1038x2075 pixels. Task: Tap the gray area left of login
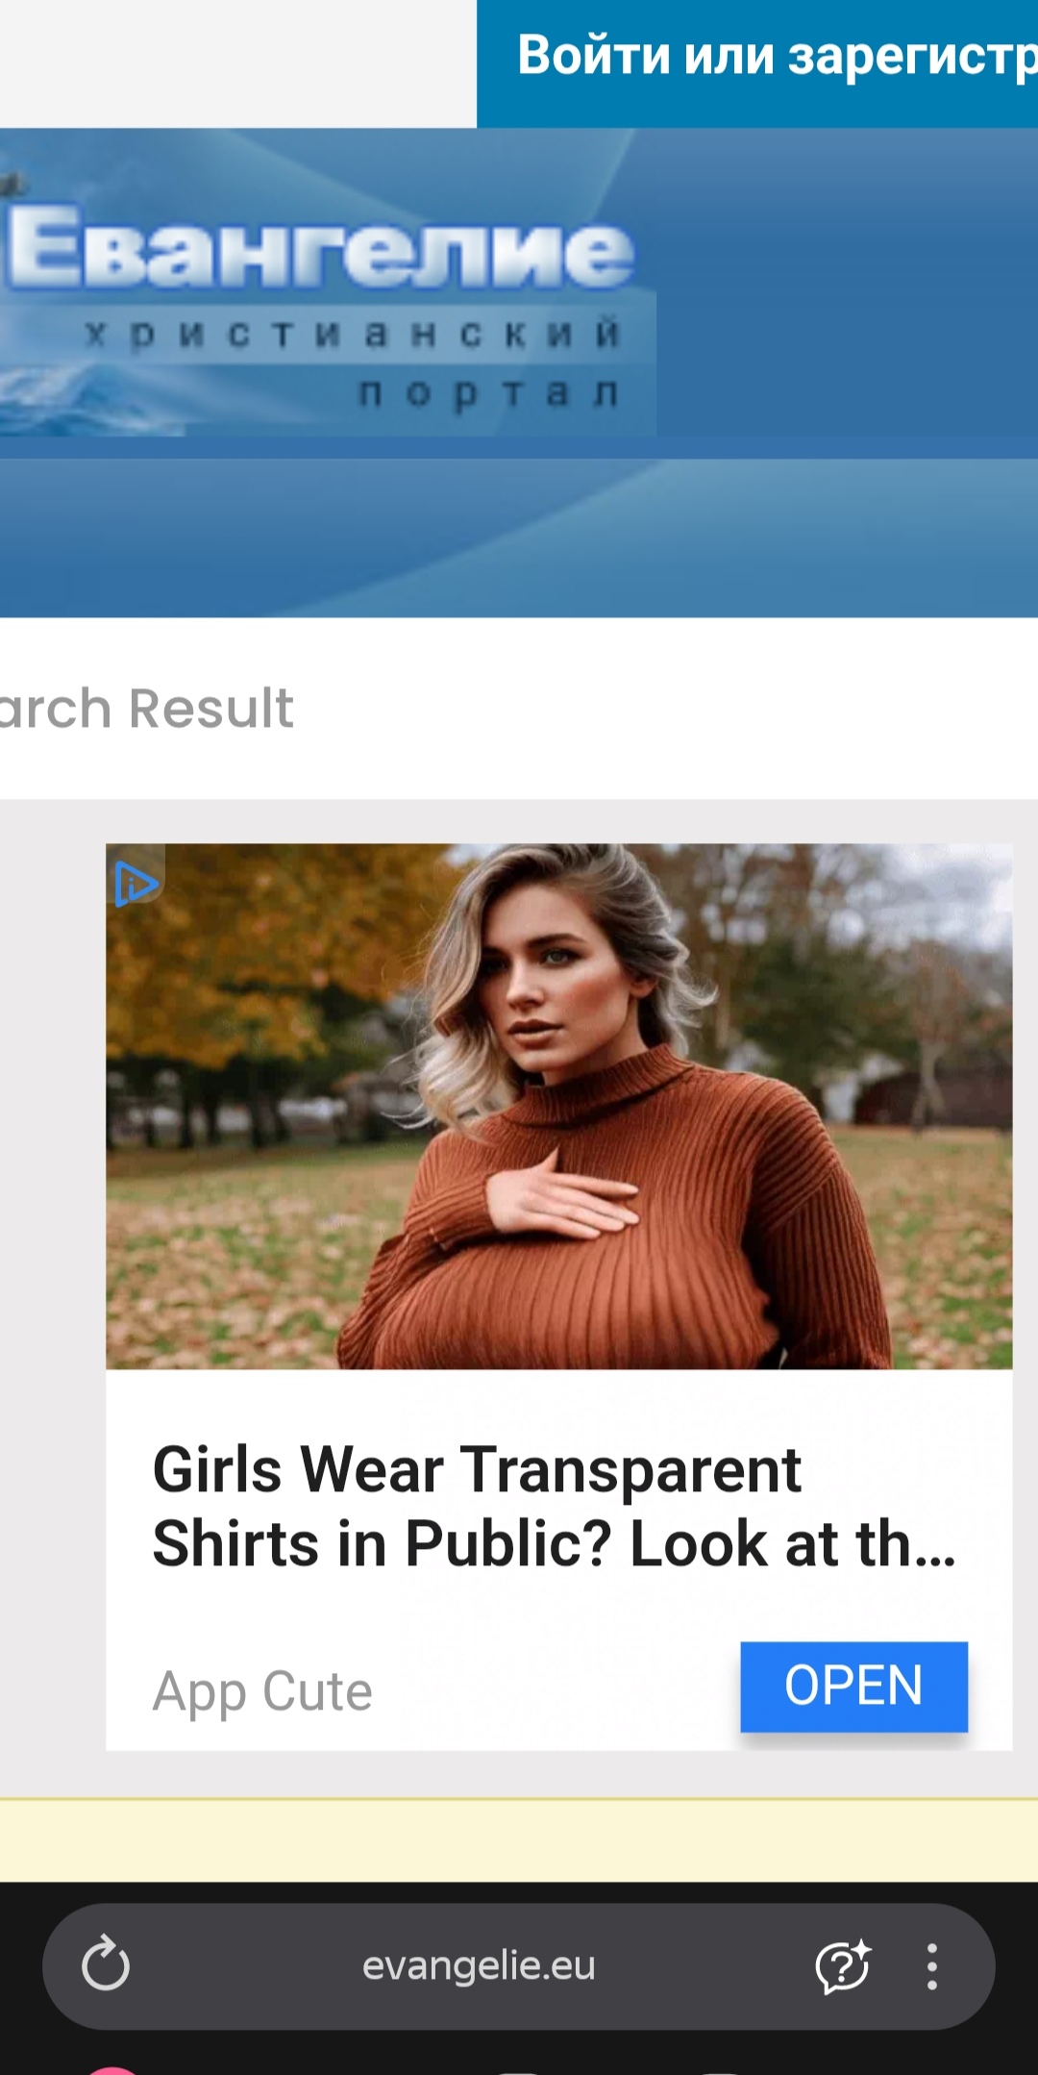tap(238, 63)
